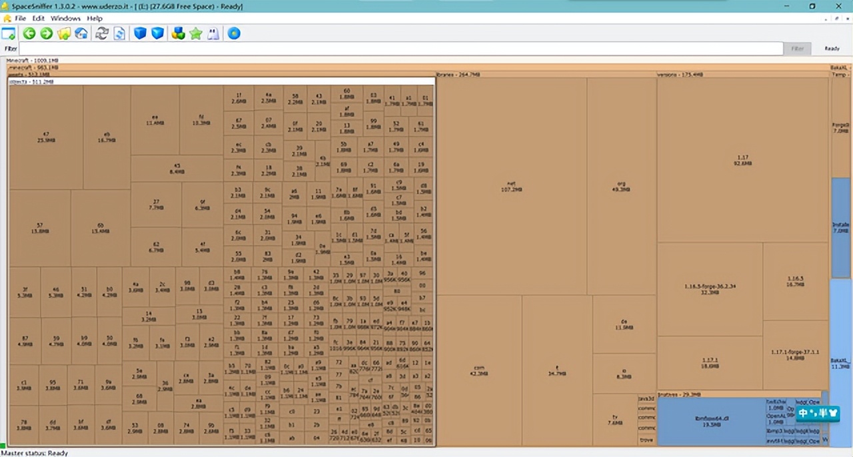Open the File menu

tap(20, 19)
